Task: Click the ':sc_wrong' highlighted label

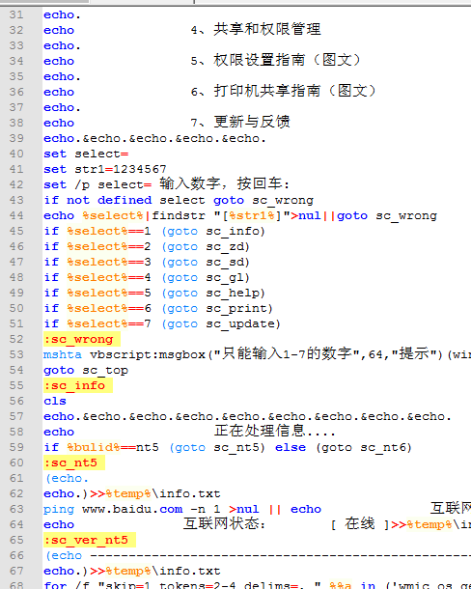Action: click(82, 339)
